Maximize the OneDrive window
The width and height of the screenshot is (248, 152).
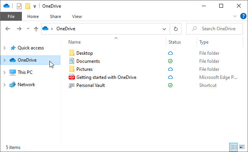click(221, 6)
